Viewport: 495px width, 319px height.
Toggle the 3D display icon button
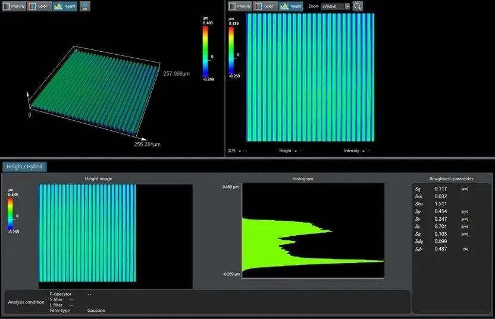coord(84,7)
